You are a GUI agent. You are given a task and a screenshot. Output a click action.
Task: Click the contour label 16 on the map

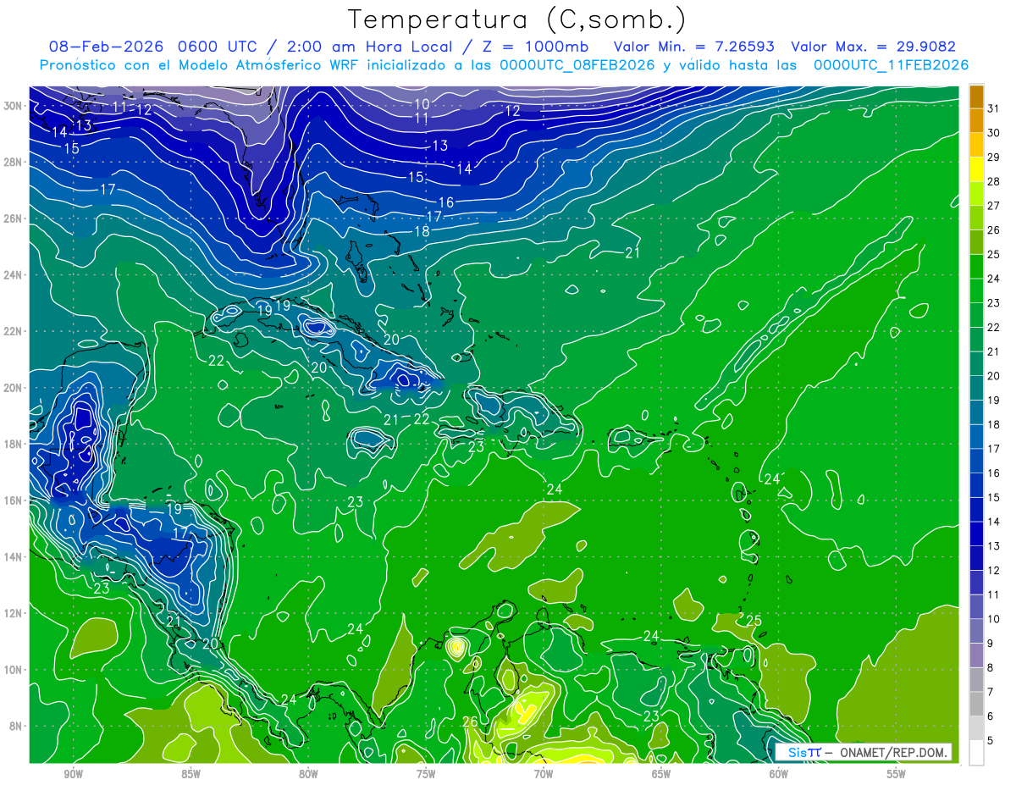(x=446, y=202)
